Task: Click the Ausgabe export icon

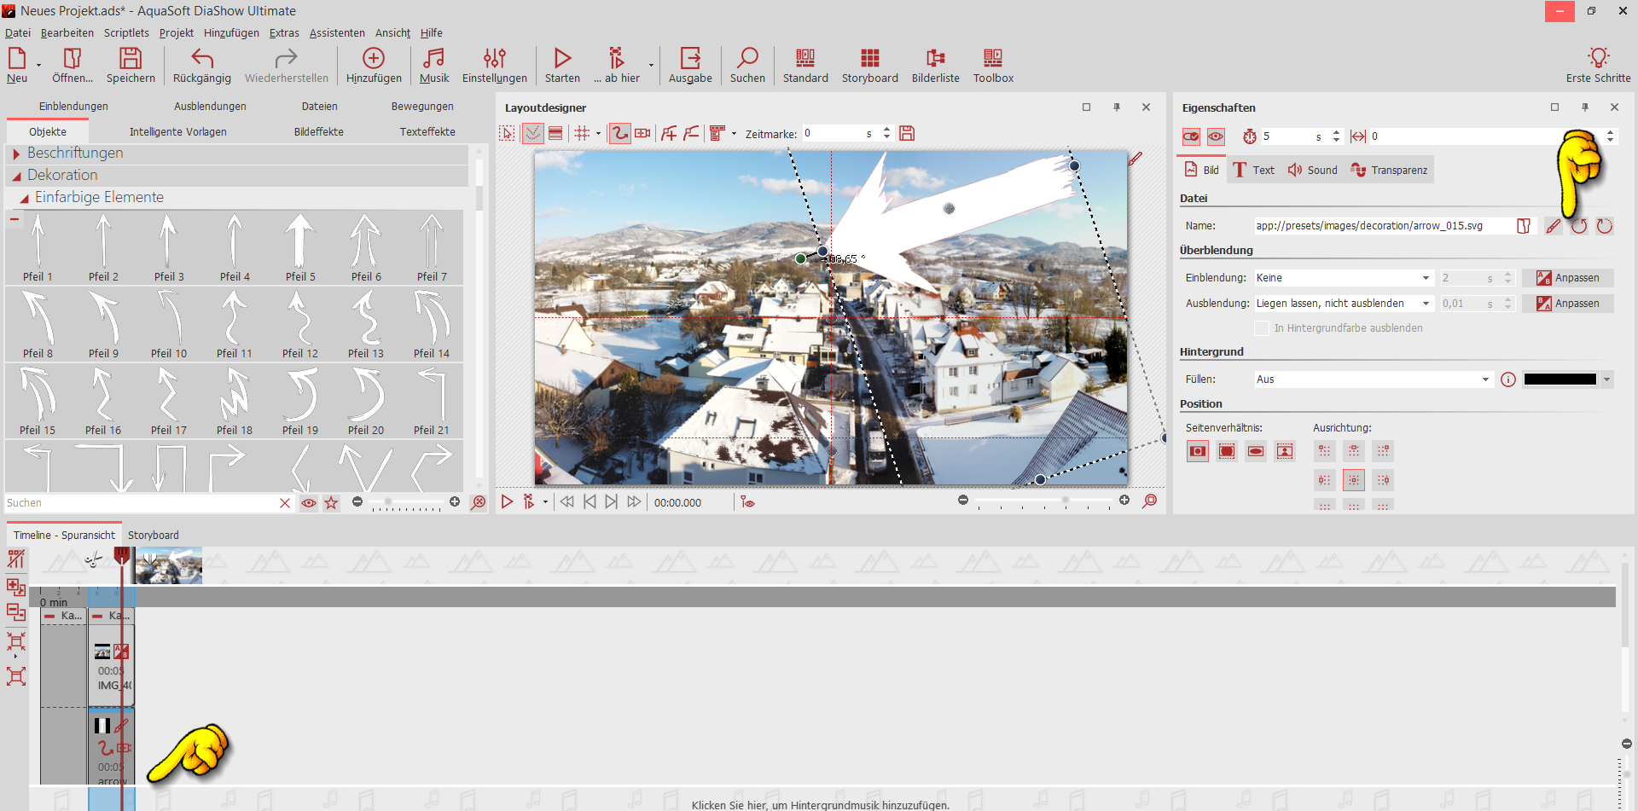Action: click(x=689, y=59)
